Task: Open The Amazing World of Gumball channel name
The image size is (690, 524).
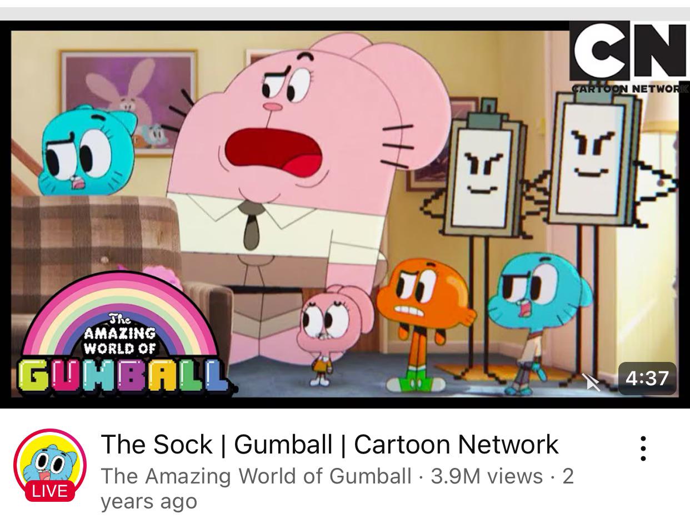Action: point(256,476)
